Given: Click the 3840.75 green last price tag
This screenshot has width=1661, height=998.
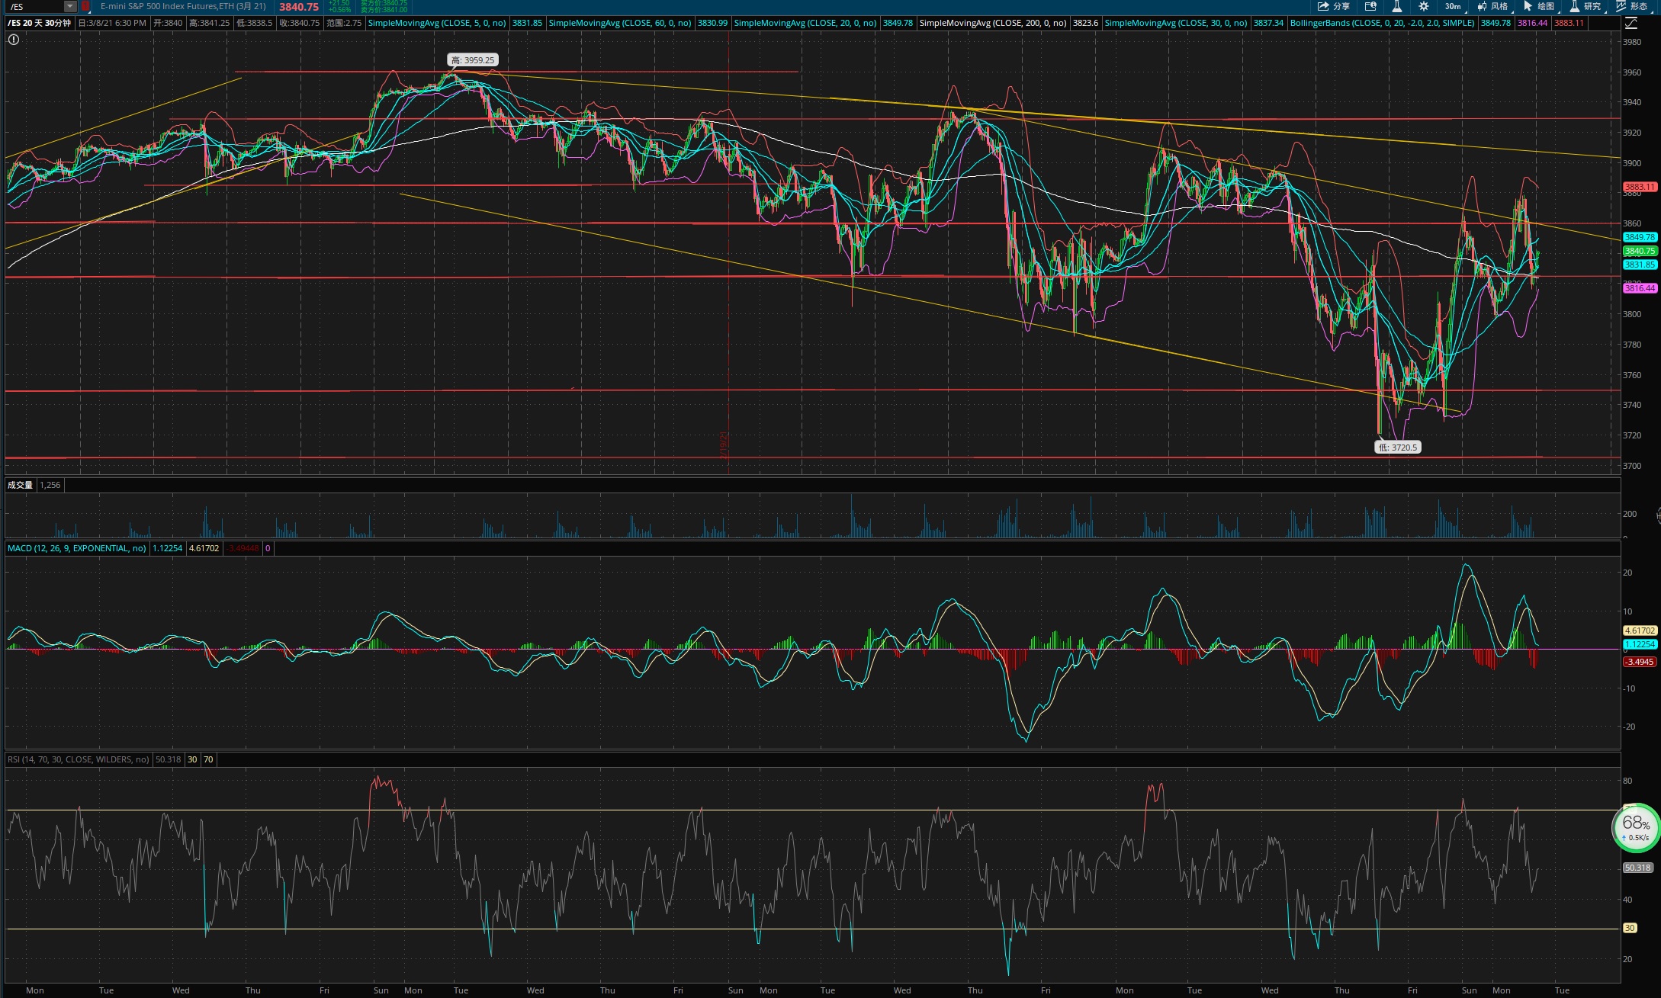Looking at the screenshot, I should 1640,251.
